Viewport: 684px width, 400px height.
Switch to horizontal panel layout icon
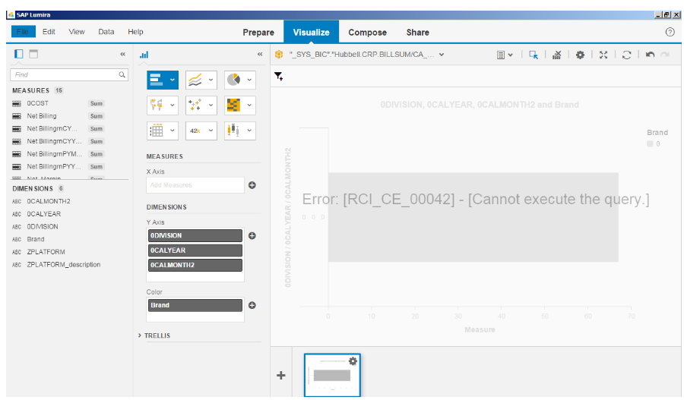tap(33, 54)
